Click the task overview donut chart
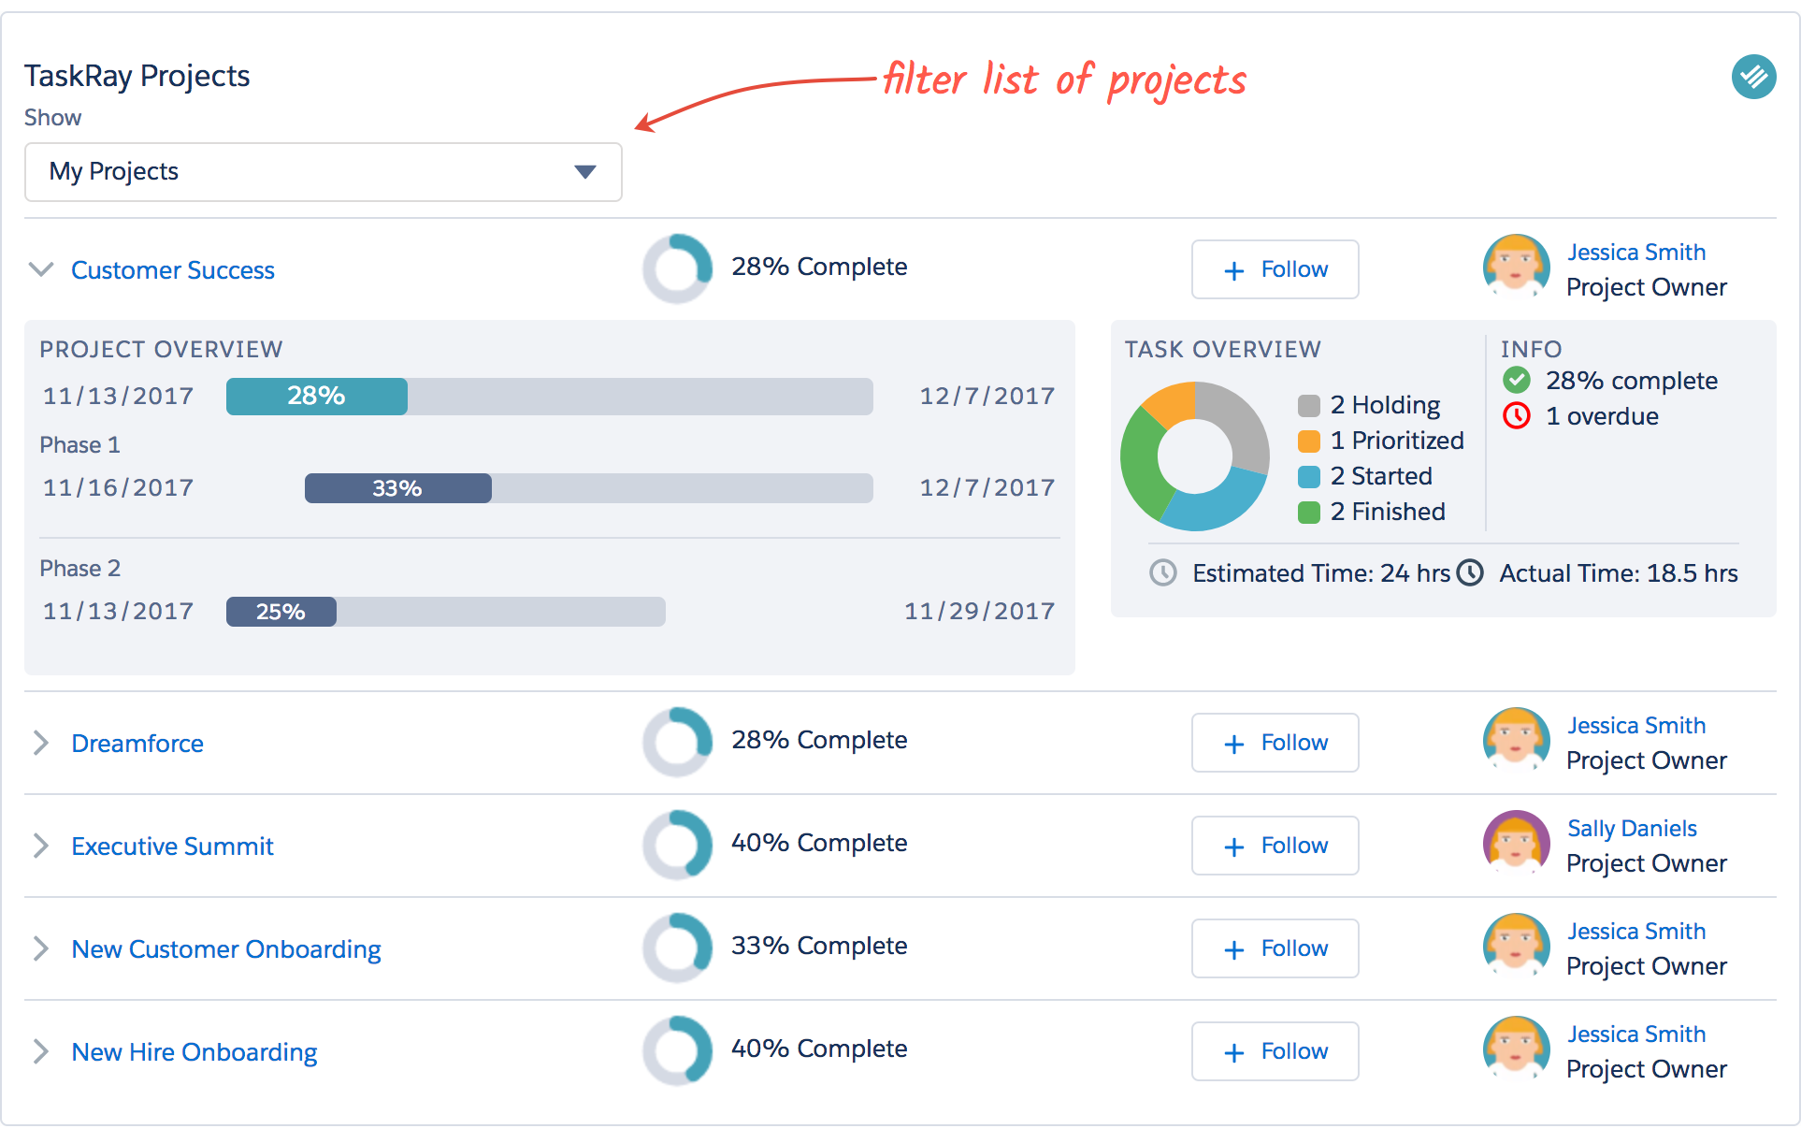This screenshot has width=1801, height=1143. [1195, 456]
